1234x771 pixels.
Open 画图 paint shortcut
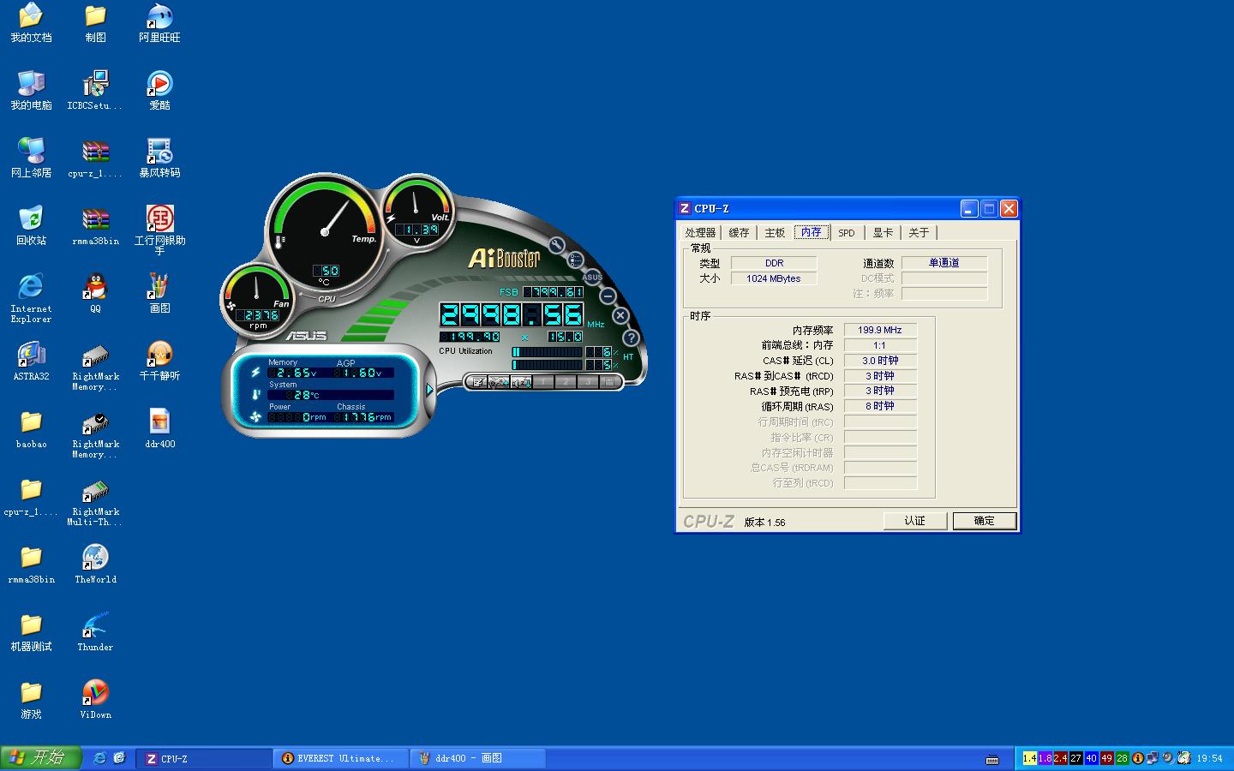(x=159, y=294)
